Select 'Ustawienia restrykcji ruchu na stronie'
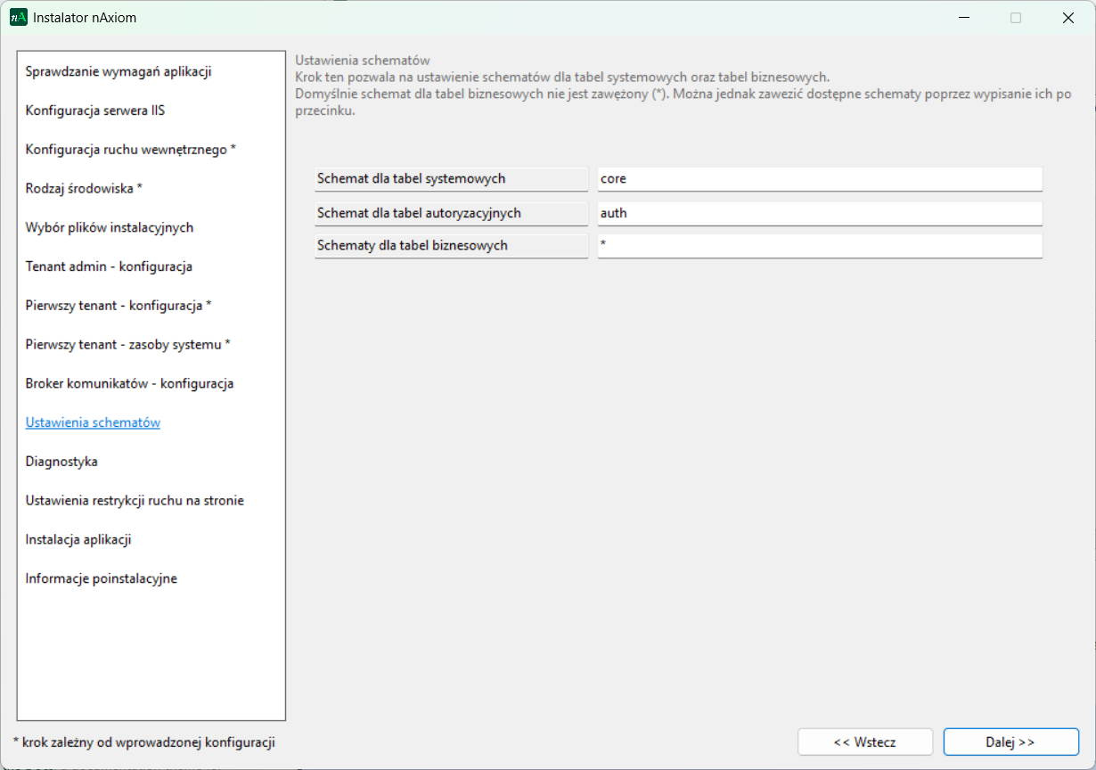1096x770 pixels. [x=135, y=501]
